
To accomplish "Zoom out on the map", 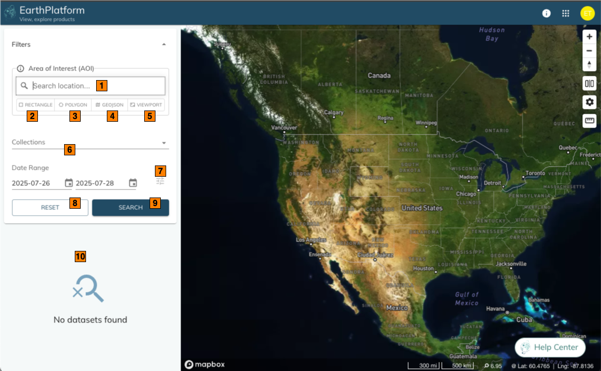I will pyautogui.click(x=589, y=51).
